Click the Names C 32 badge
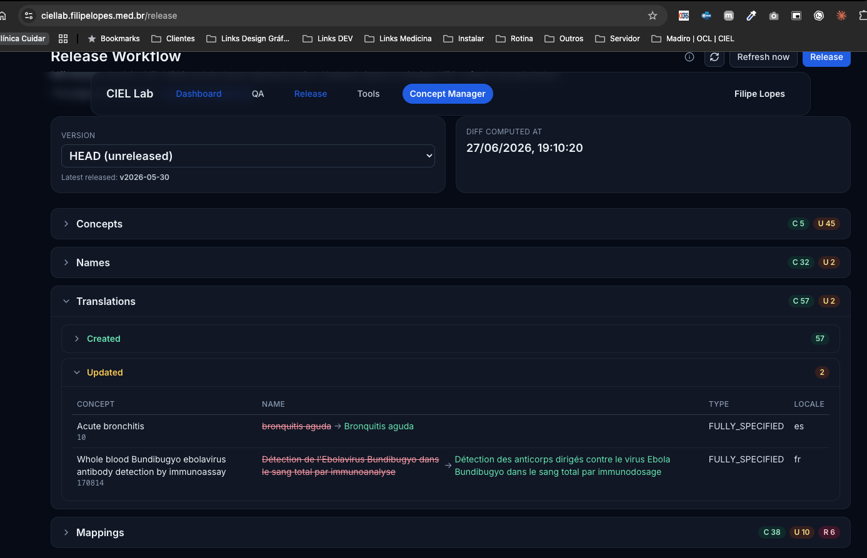Image resolution: width=867 pixels, height=558 pixels. tap(801, 262)
